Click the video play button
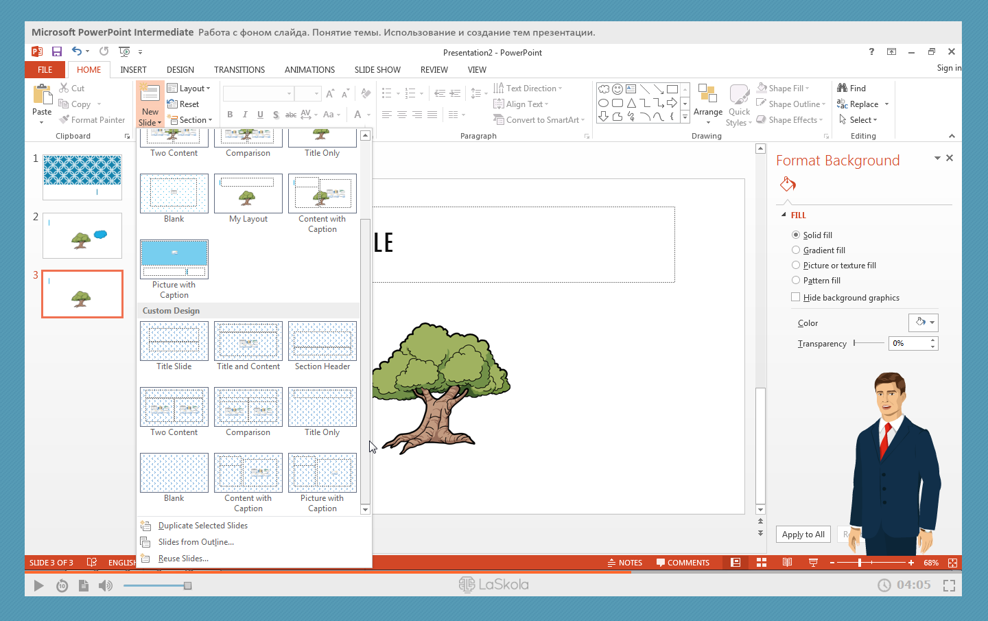The height and width of the screenshot is (621, 988). (x=38, y=585)
